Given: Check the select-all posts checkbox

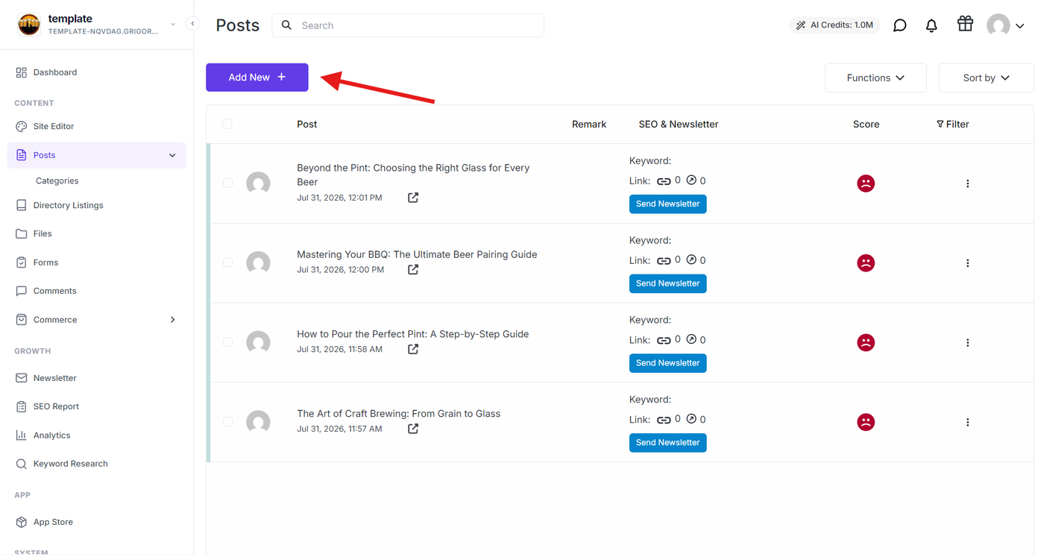Looking at the screenshot, I should tap(227, 124).
